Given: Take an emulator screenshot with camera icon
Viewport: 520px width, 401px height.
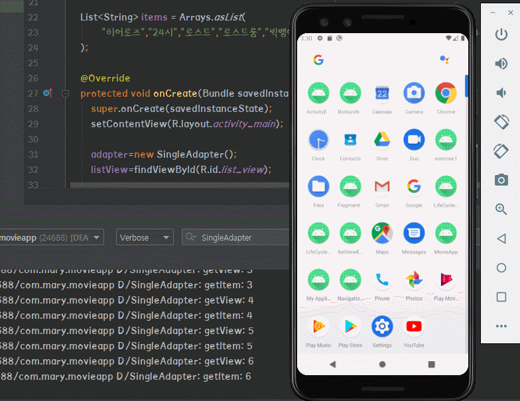Looking at the screenshot, I should tap(501, 180).
